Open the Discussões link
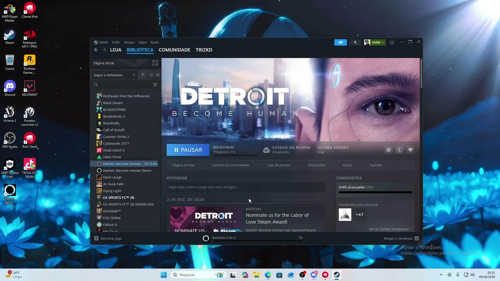This screenshot has width=500, height=281. pyautogui.click(x=316, y=165)
